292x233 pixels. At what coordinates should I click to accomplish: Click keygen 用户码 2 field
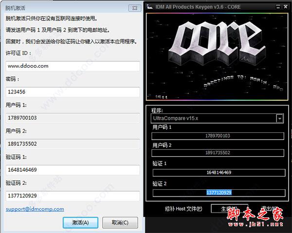point(218,153)
